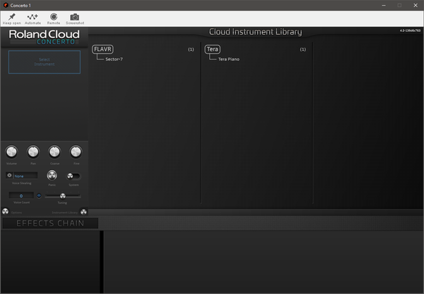
Task: Click the Volume knob
Action: tap(11, 152)
